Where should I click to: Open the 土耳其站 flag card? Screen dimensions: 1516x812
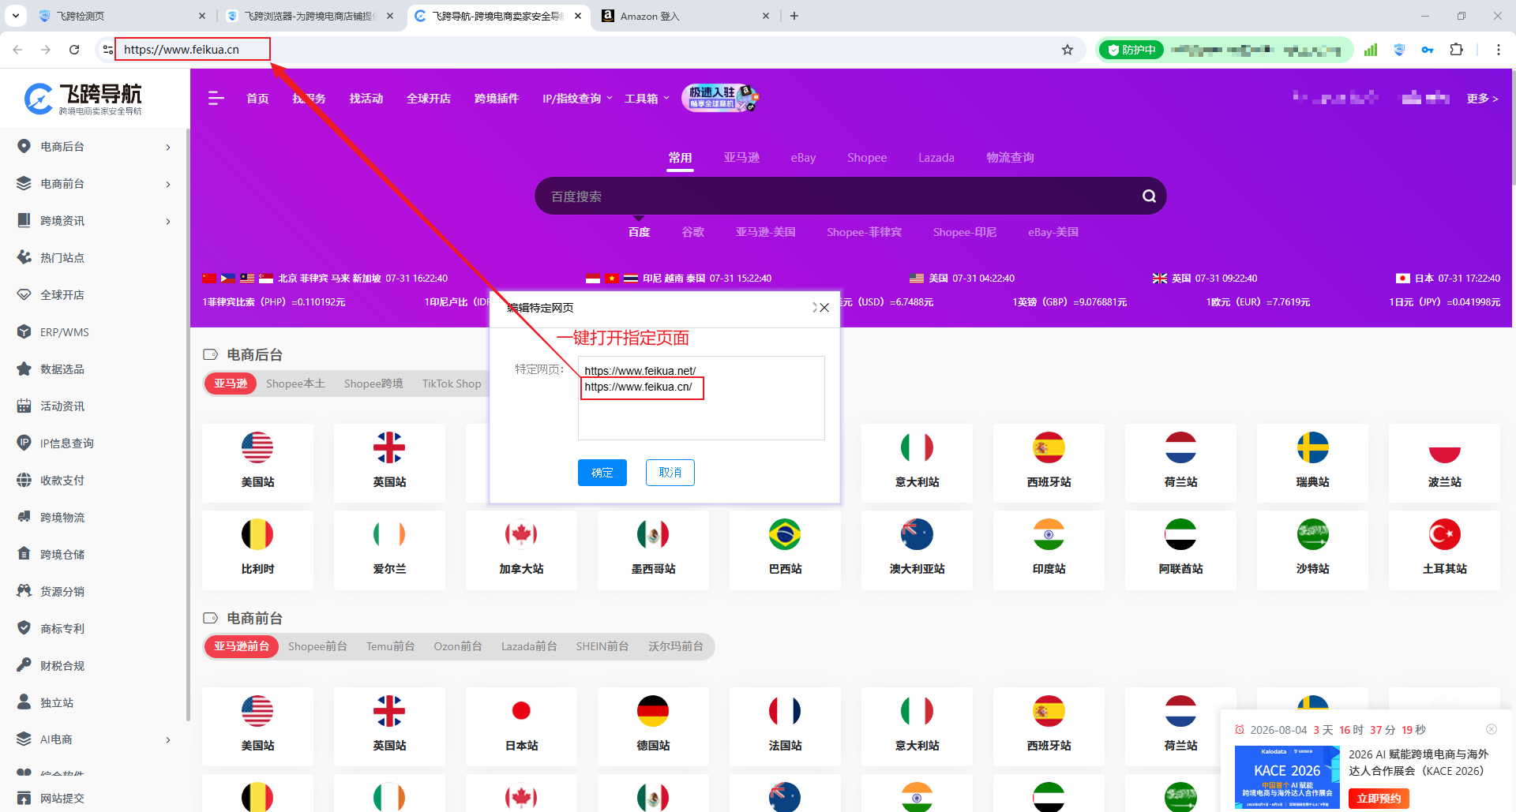tap(1444, 549)
